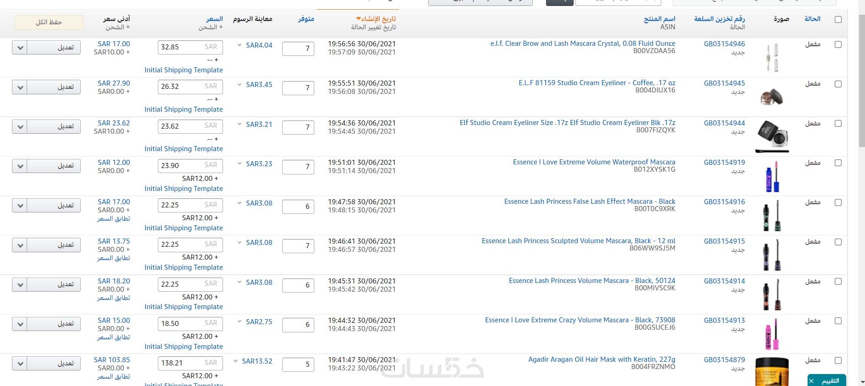Click تعديل for SKU GB03154915
This screenshot has height=386, width=865.
click(54, 245)
